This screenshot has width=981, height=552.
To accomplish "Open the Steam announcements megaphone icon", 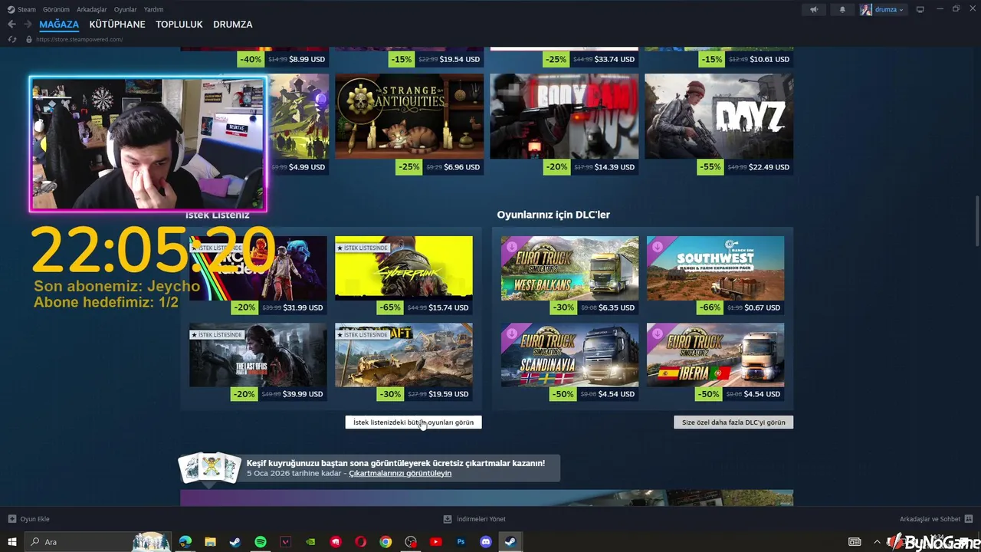I will click(x=814, y=9).
